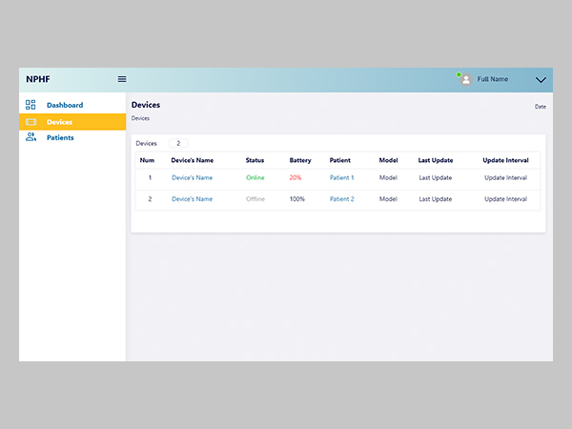Click the Status column header
This screenshot has width=572, height=429.
[x=255, y=160]
